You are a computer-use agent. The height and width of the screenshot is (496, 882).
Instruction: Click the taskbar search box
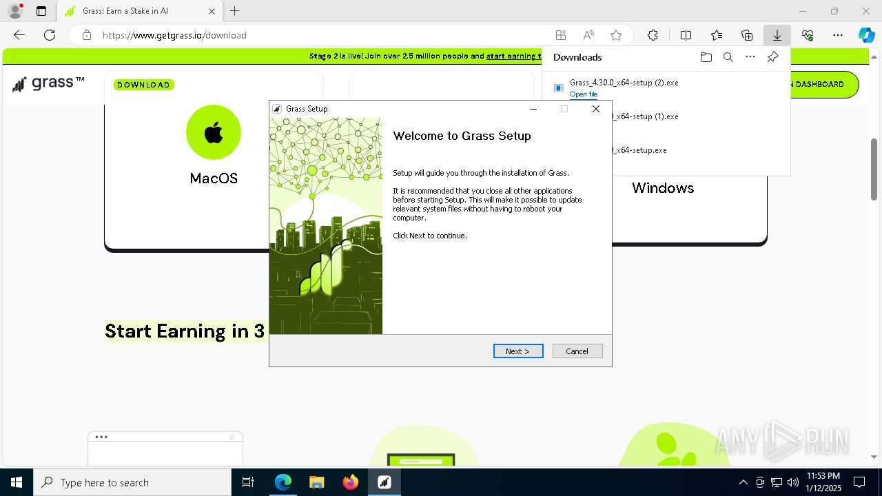[x=132, y=482]
